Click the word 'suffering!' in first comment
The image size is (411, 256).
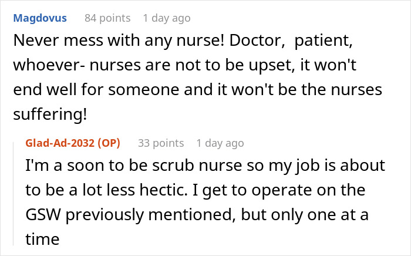(50, 114)
